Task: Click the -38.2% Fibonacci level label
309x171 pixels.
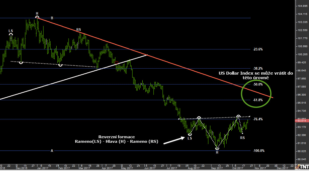Action: point(258,68)
